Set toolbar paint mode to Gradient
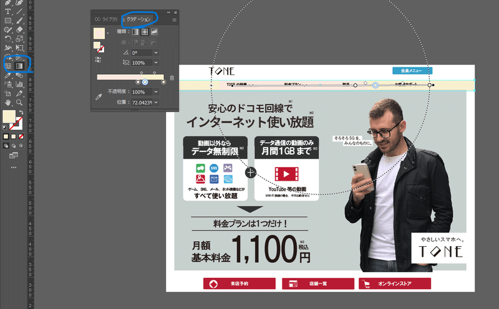Viewport: 499px width, 309px height. pyautogui.click(x=13, y=136)
